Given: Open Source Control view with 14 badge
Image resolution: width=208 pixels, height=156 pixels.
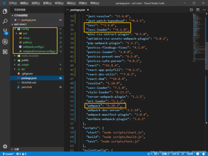Looking at the screenshot, I should click(x=5, y=32).
